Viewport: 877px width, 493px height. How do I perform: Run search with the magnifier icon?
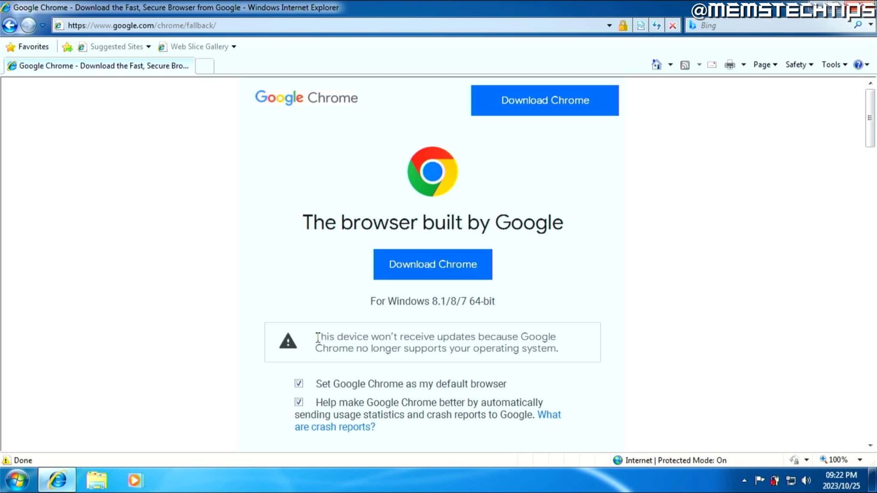pyautogui.click(x=858, y=25)
